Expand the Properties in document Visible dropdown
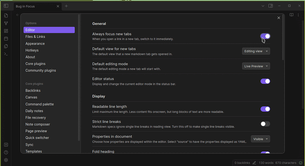305x166 pixels. 260,139
